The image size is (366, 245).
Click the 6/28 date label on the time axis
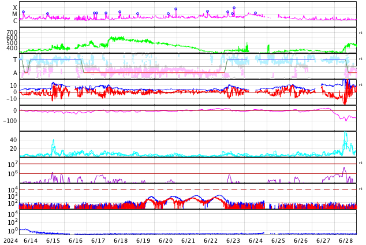click(x=346, y=241)
